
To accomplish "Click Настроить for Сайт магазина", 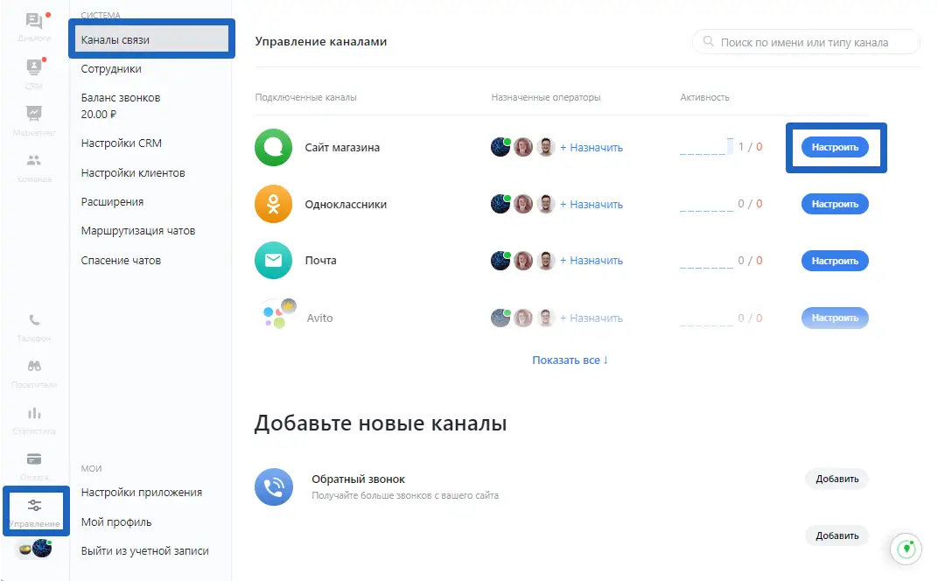I will coord(835,147).
